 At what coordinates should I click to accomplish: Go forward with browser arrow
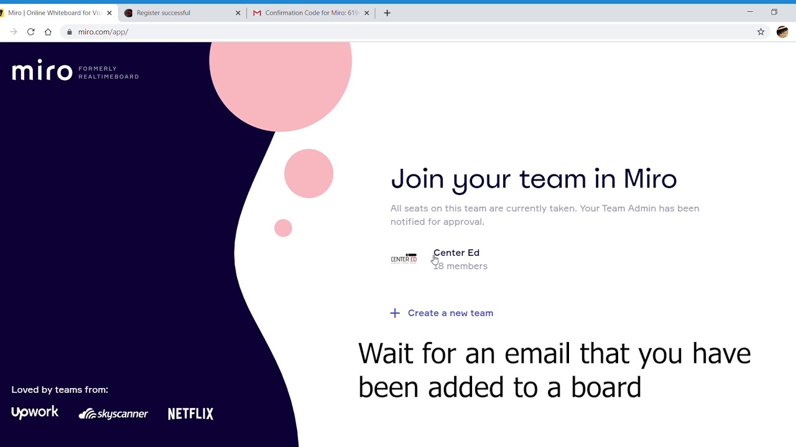coord(13,32)
